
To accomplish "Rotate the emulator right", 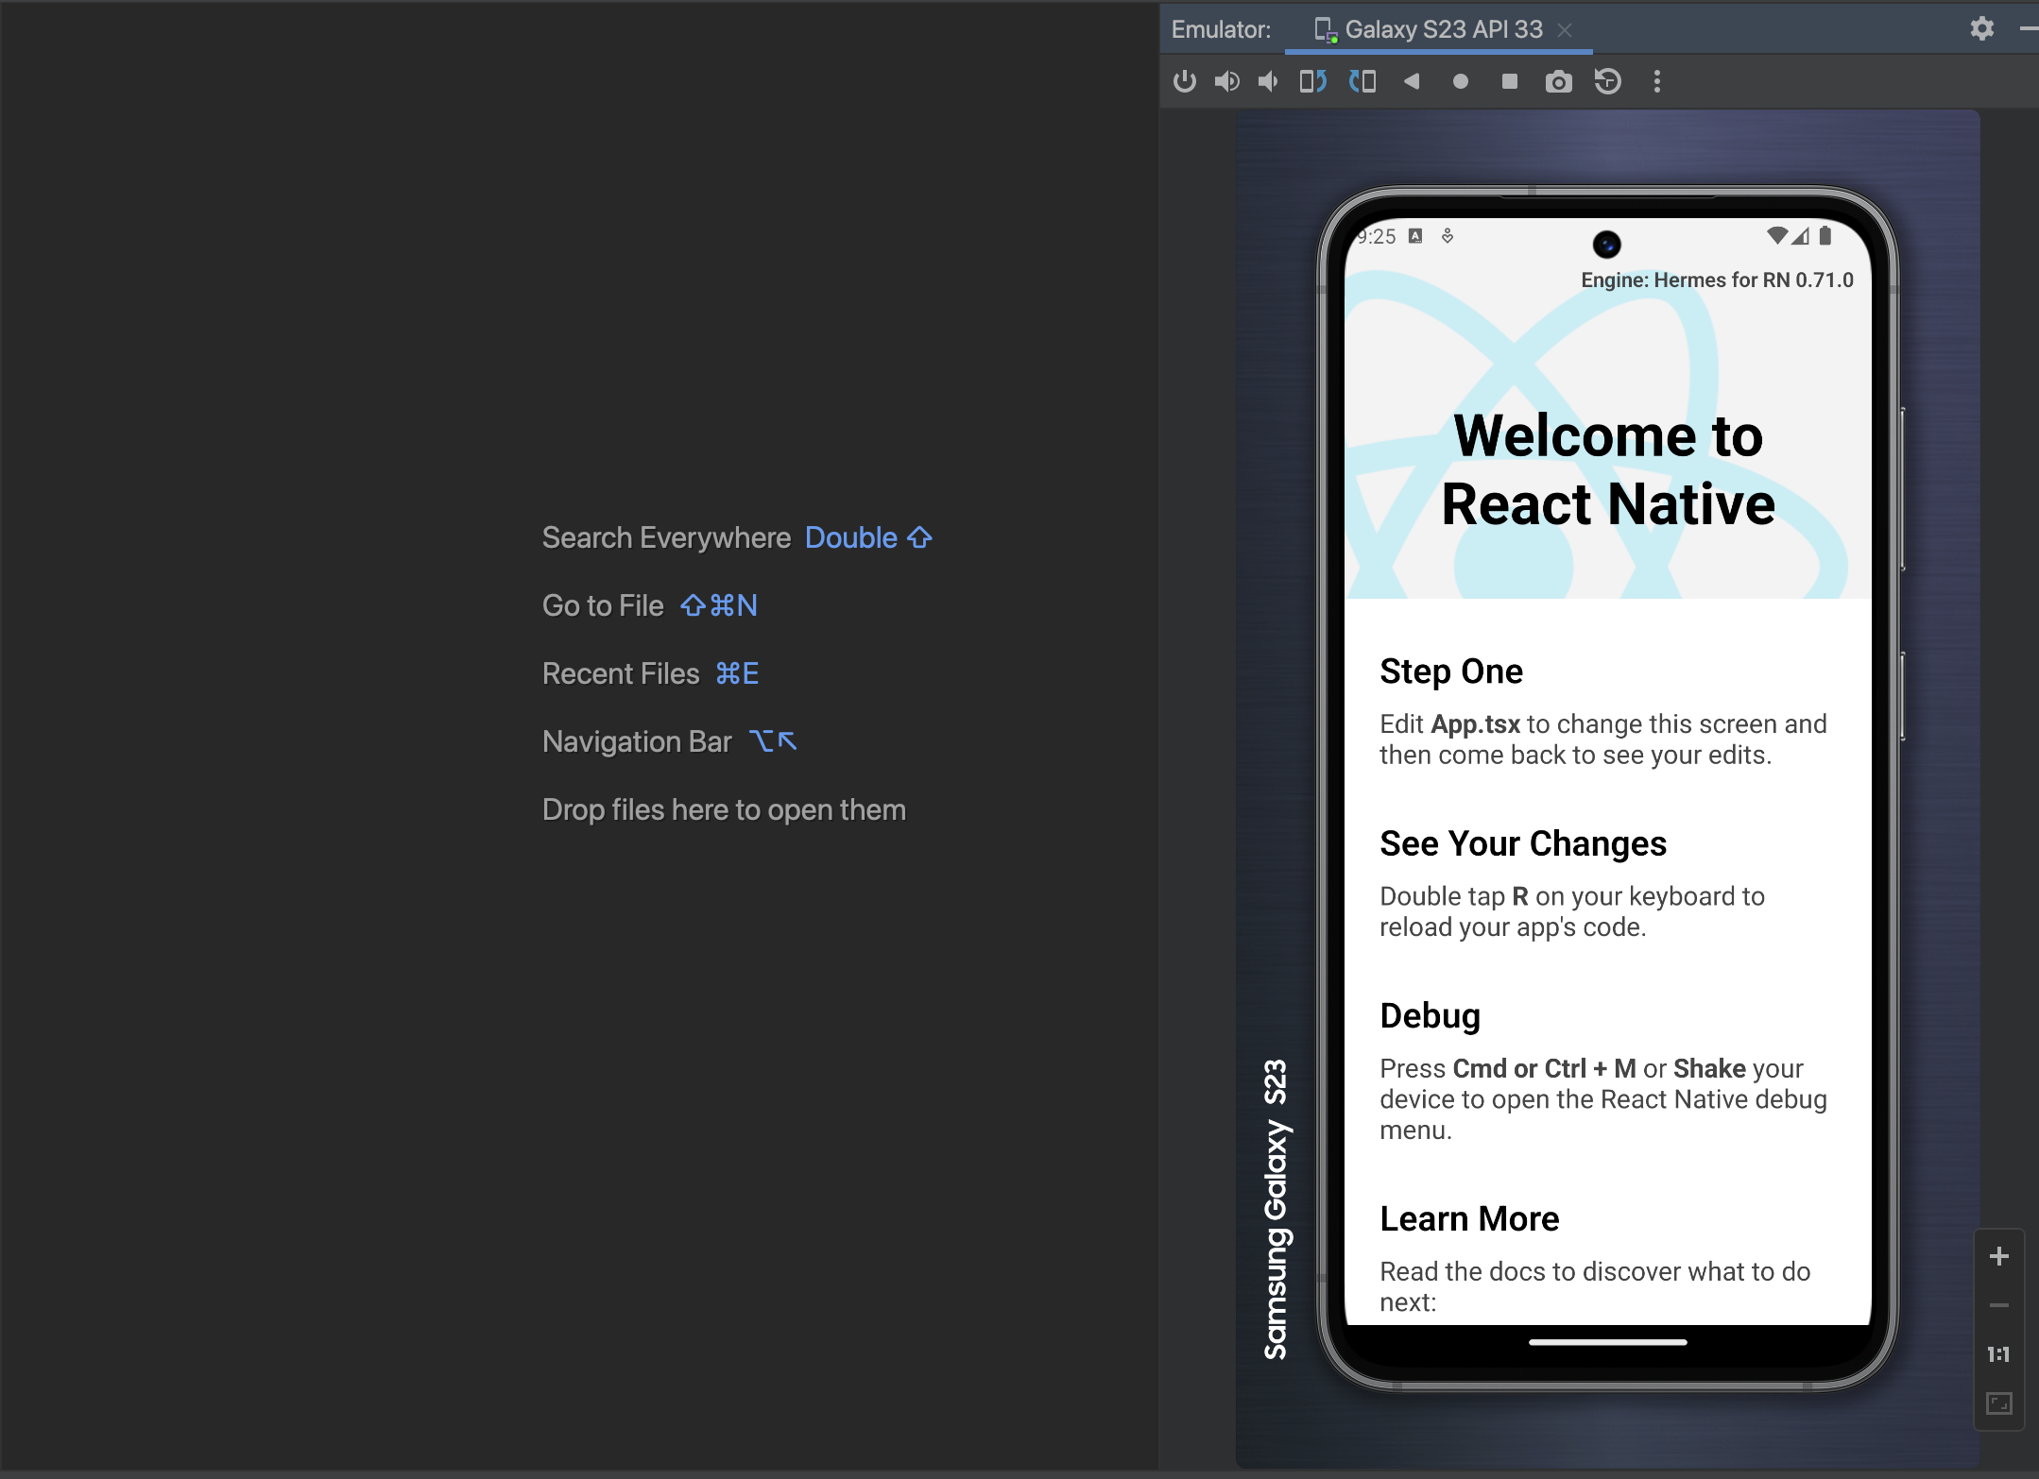I will coord(1362,82).
